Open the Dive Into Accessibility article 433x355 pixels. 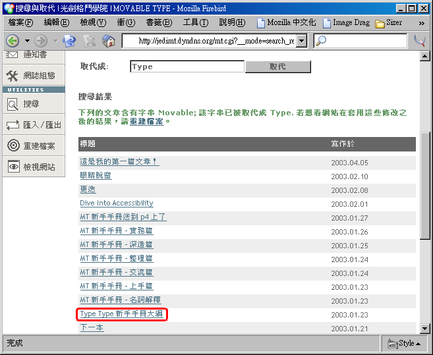click(x=117, y=203)
